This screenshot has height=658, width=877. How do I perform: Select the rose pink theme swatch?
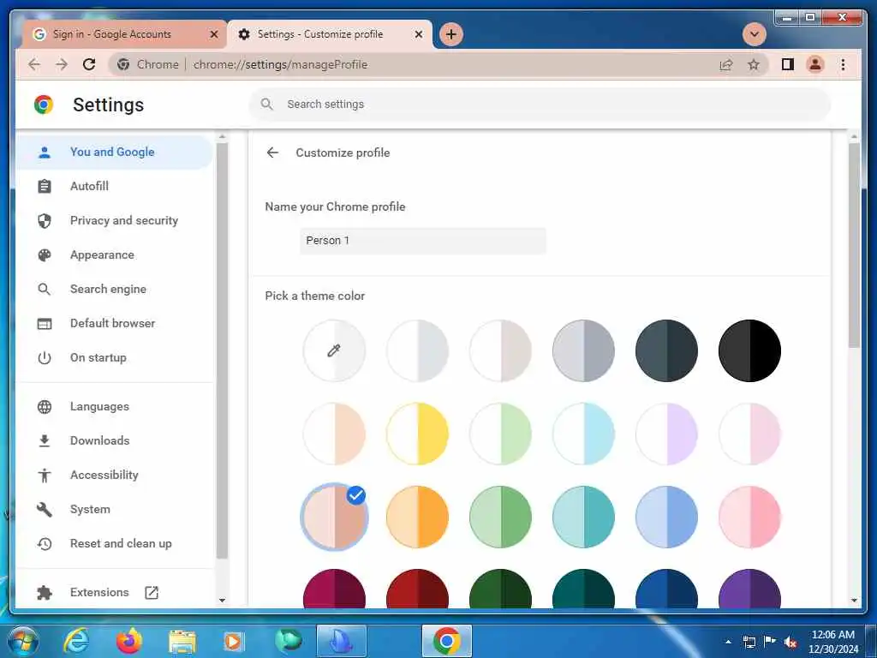pyautogui.click(x=749, y=517)
